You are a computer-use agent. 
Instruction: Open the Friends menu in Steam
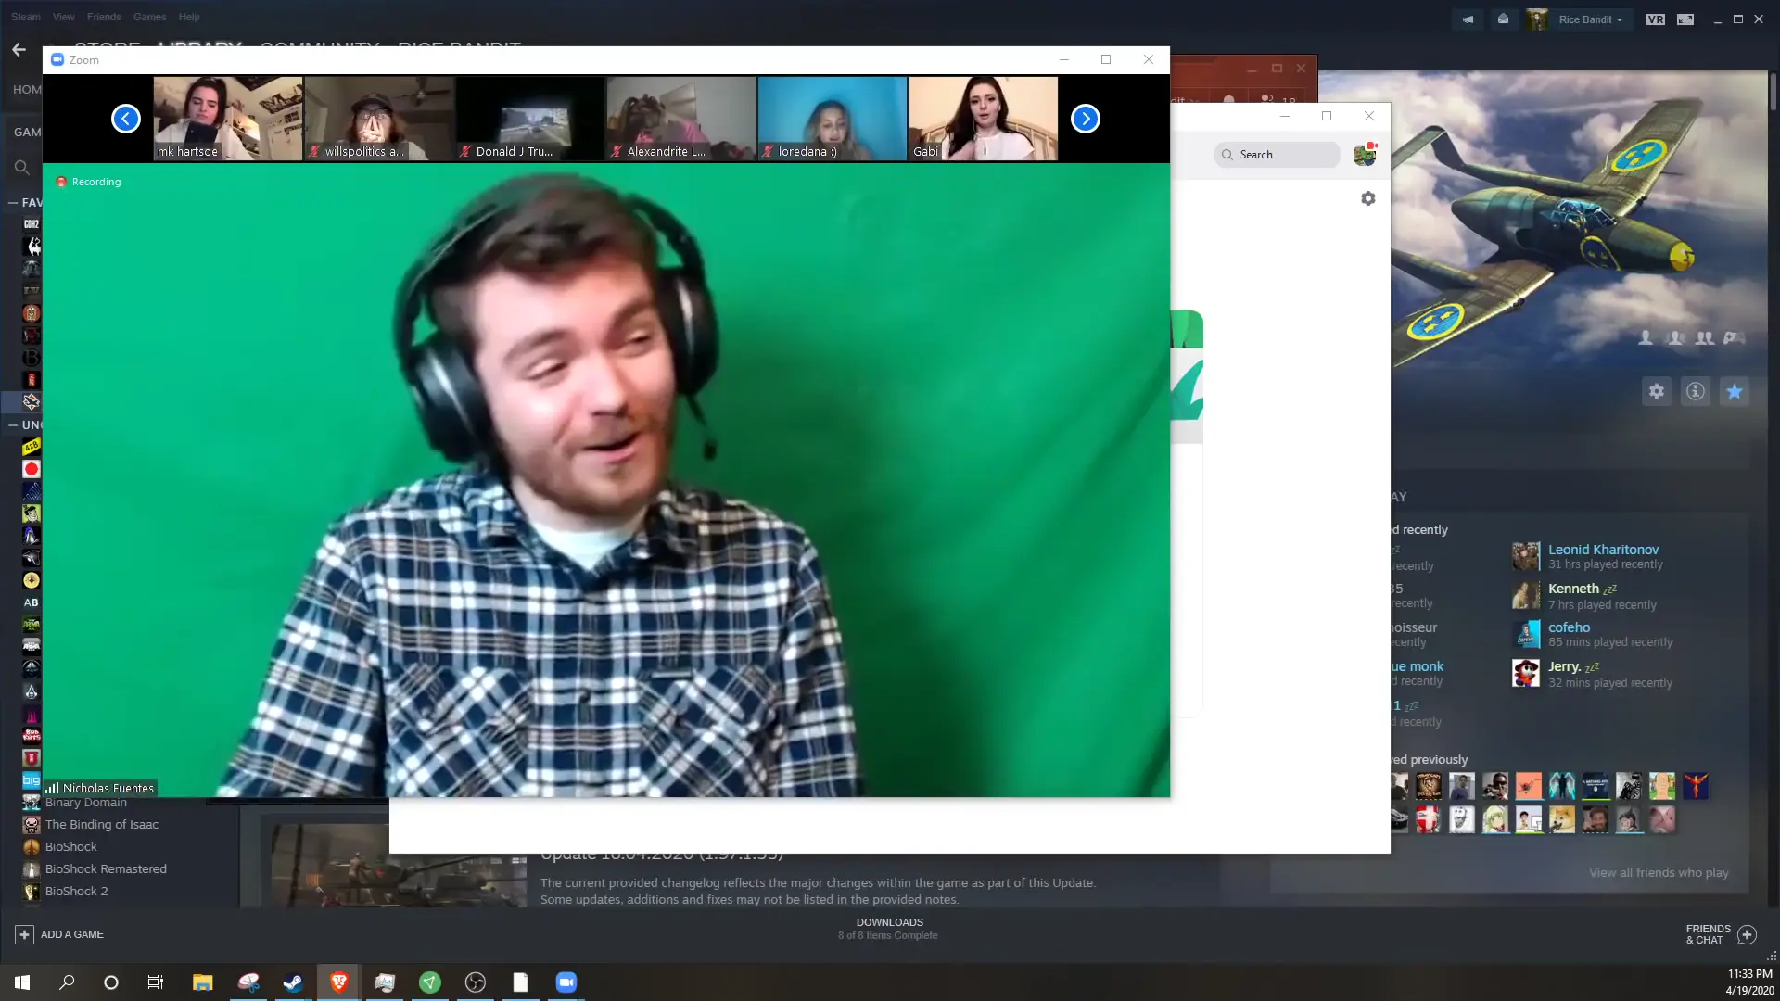(103, 17)
